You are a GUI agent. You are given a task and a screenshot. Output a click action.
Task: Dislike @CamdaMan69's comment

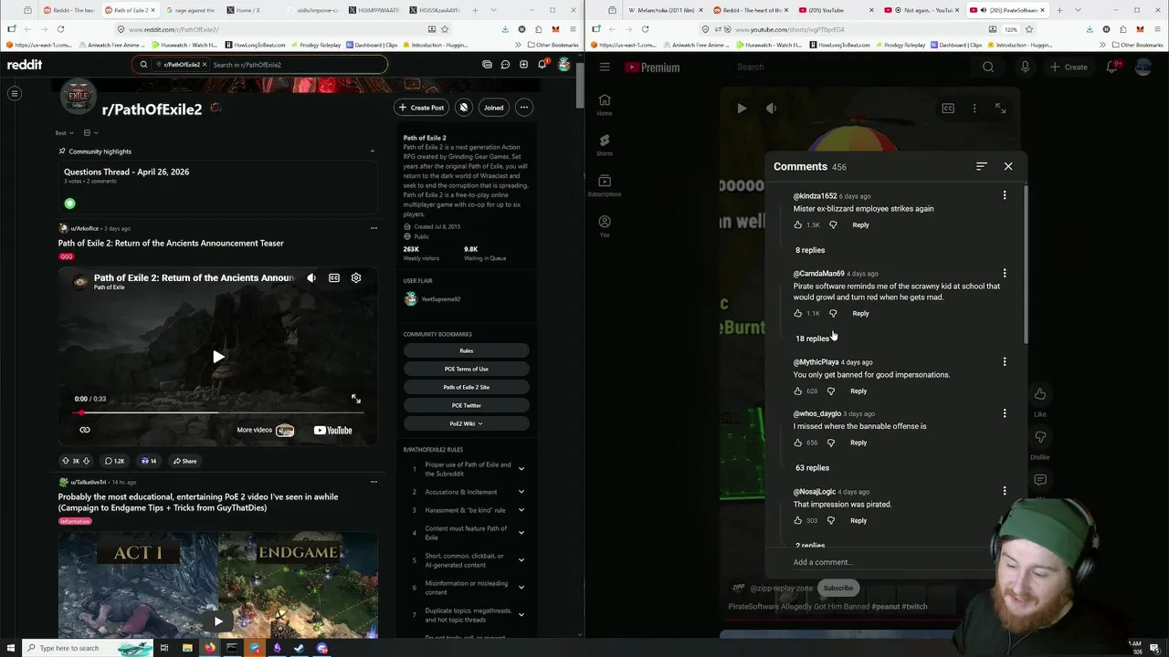click(x=833, y=313)
